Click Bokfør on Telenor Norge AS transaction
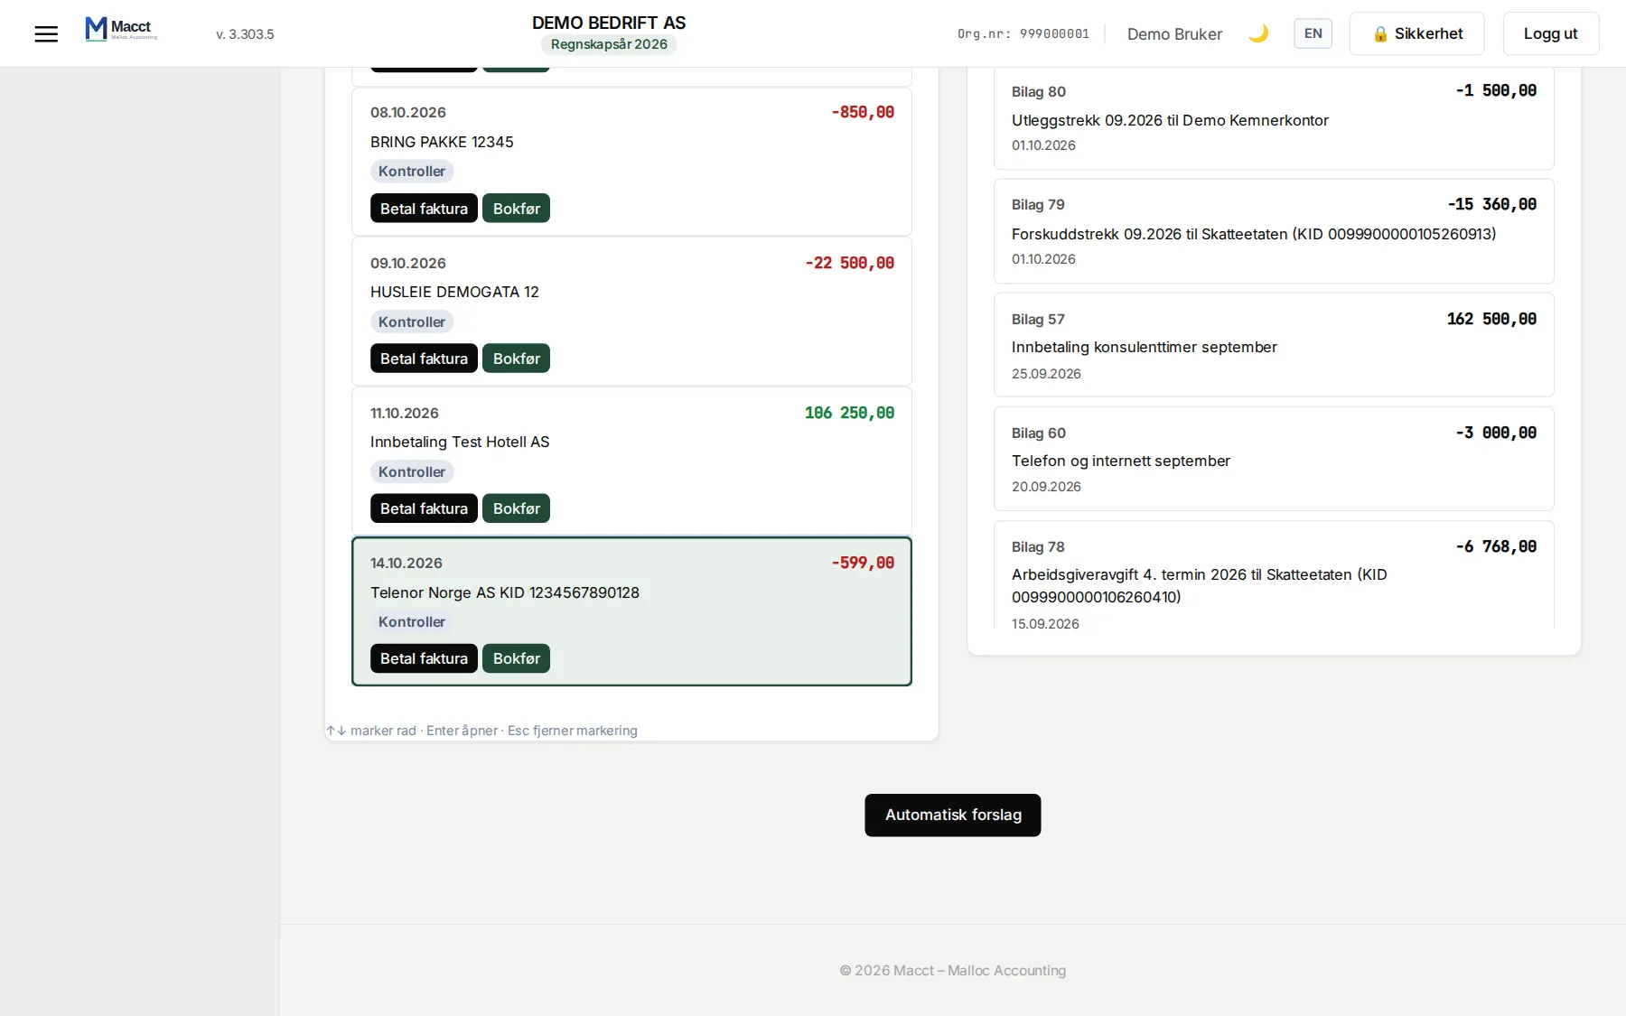1626x1016 pixels. pos(516,658)
